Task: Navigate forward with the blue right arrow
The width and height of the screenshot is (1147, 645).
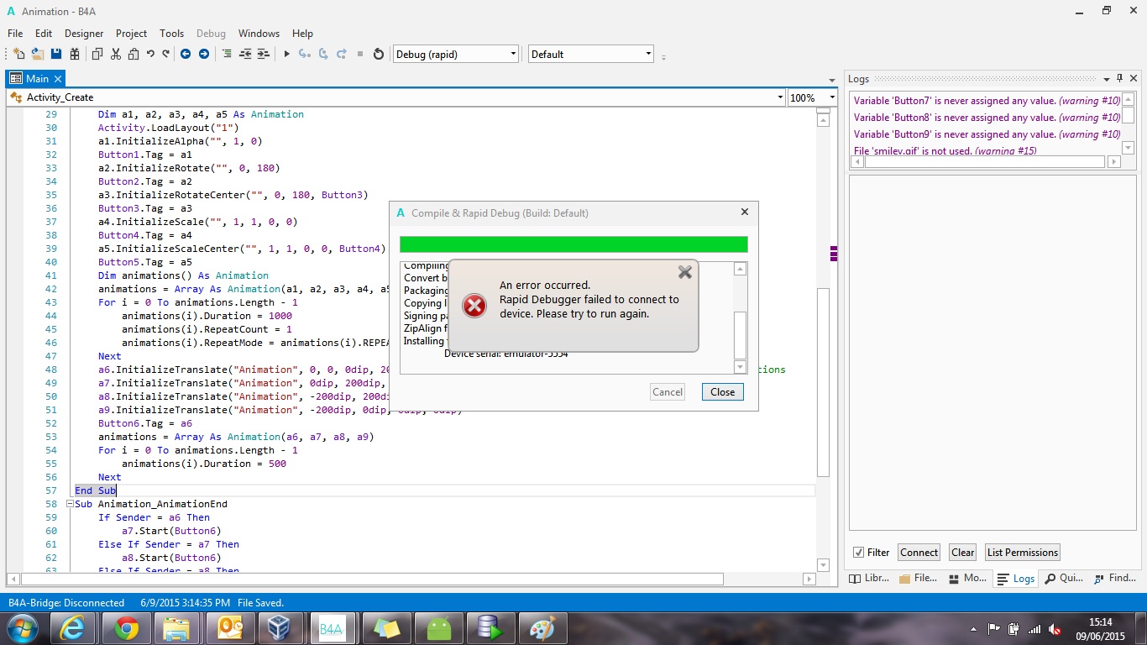Action: click(x=204, y=54)
